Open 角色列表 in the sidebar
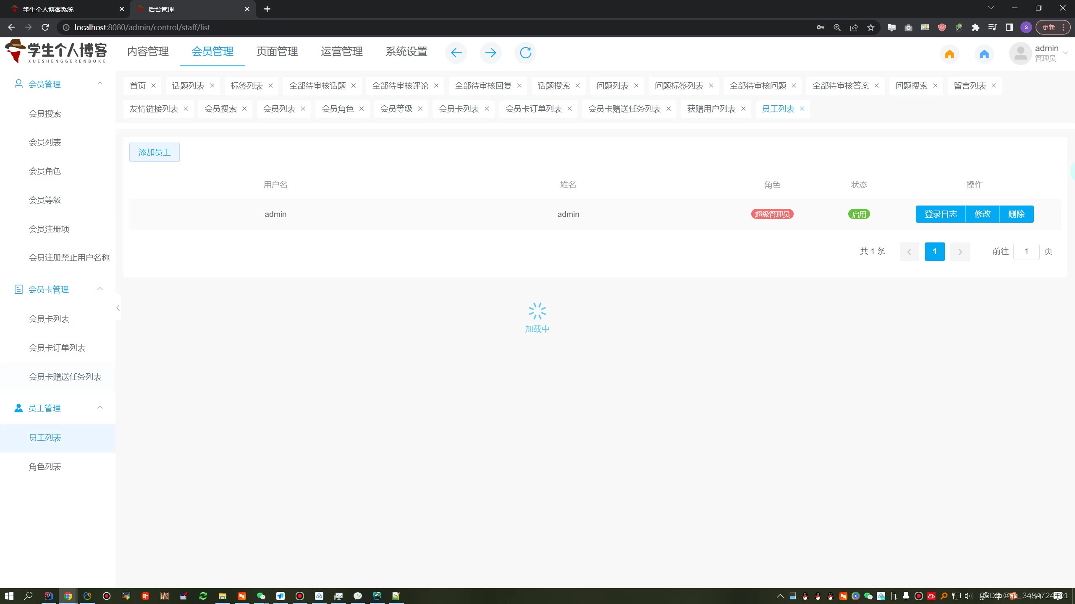 (x=45, y=466)
